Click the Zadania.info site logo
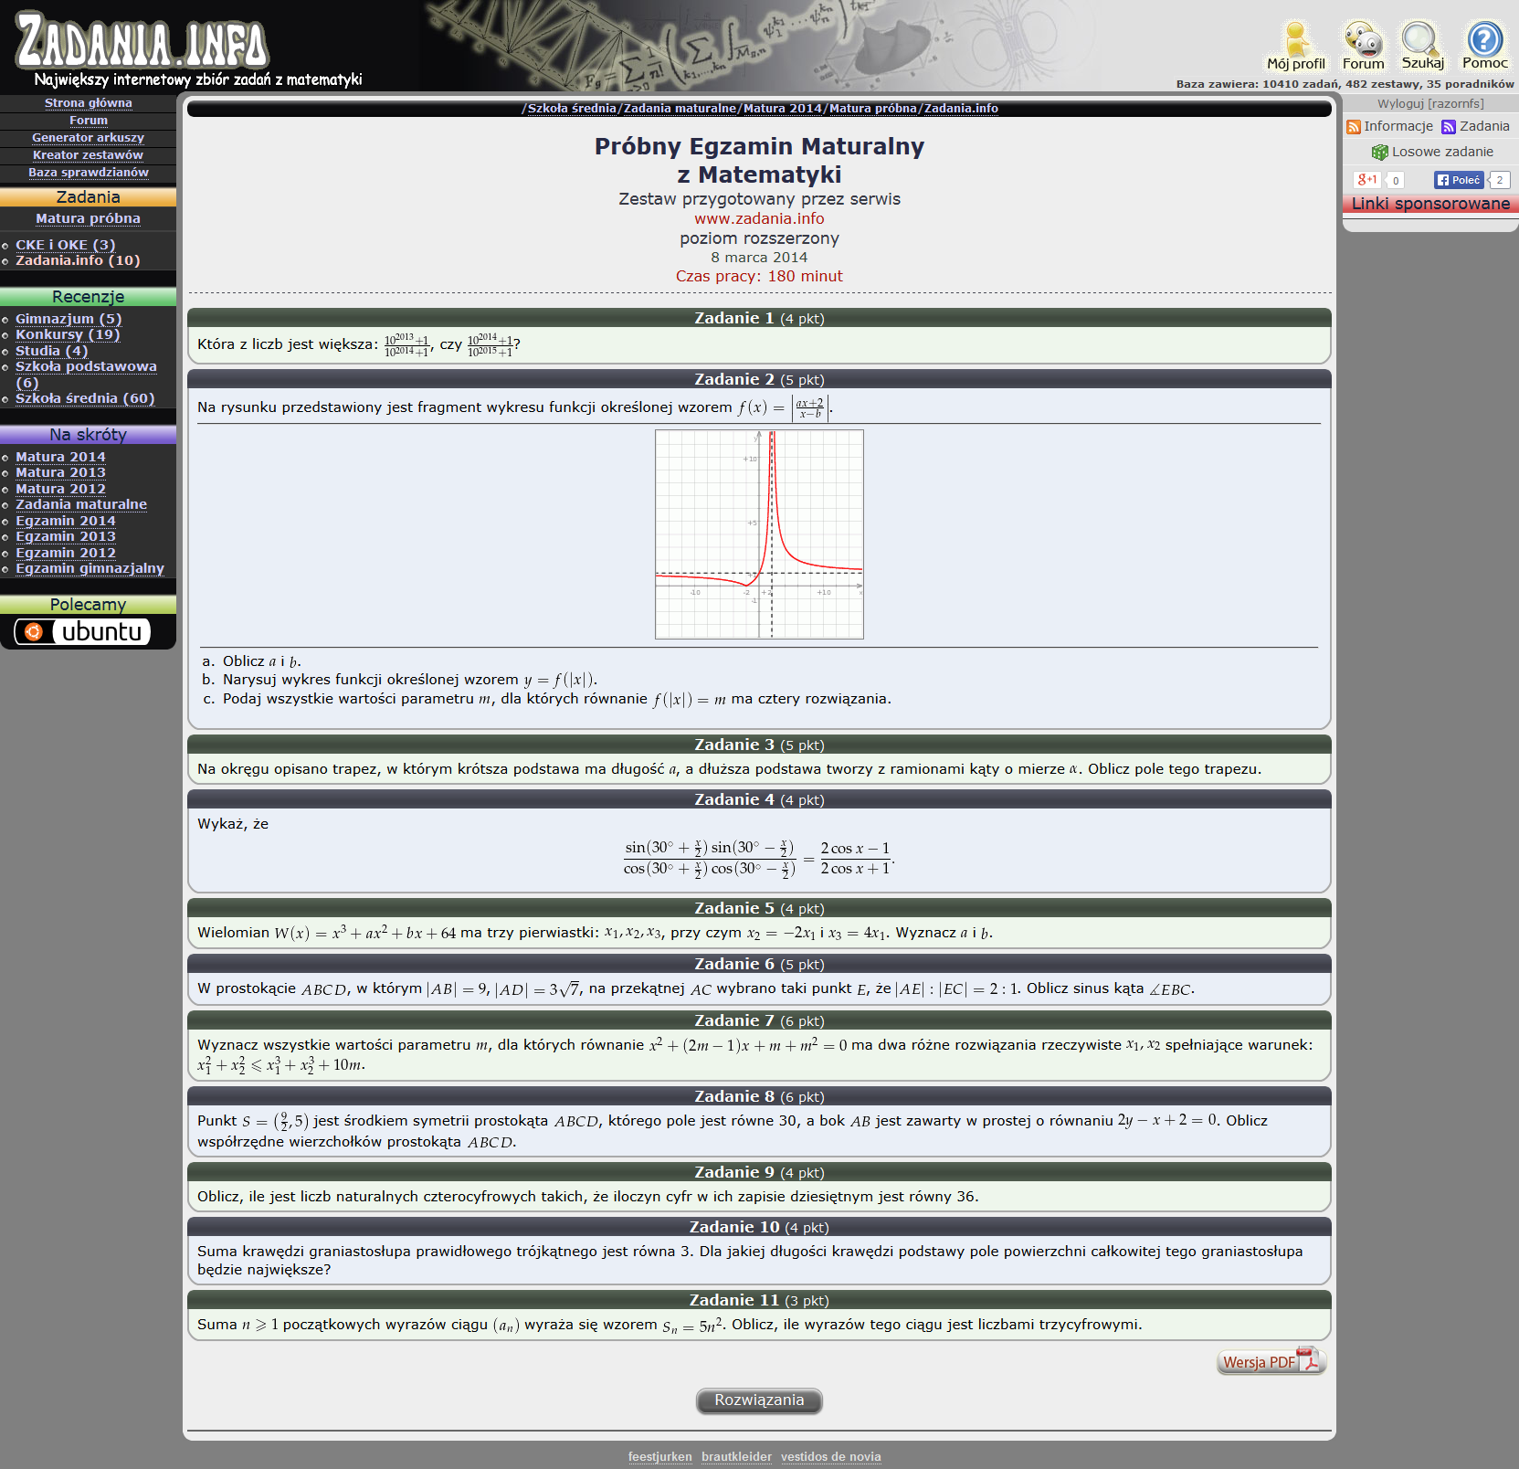This screenshot has height=1469, width=1519. click(x=142, y=43)
